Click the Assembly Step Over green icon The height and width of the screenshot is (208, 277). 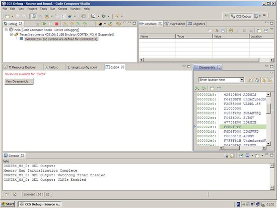pyautogui.click(x=85, y=24)
